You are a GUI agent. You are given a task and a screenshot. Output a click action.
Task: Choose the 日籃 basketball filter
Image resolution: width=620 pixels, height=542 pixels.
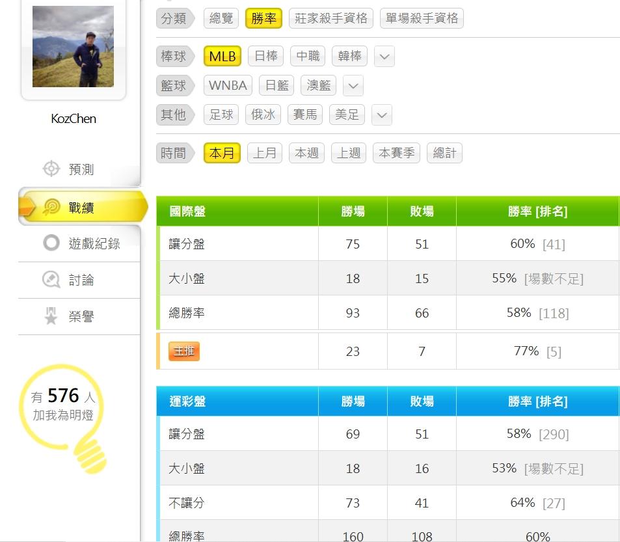[x=276, y=85]
